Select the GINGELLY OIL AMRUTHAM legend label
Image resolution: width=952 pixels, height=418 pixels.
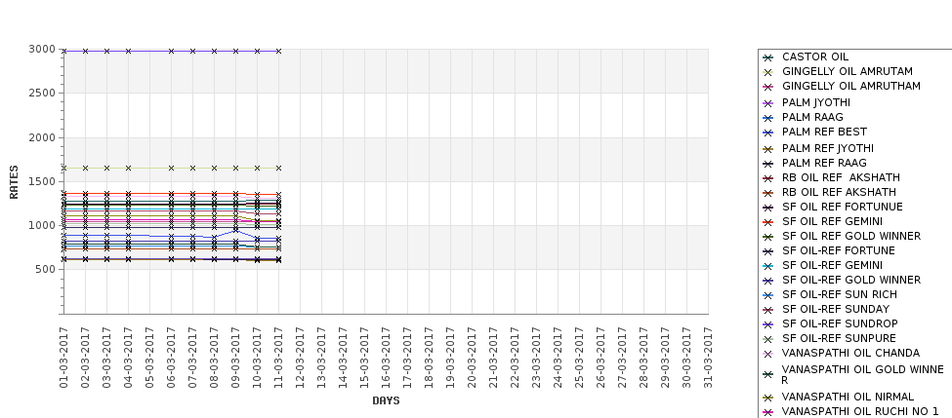(x=851, y=86)
